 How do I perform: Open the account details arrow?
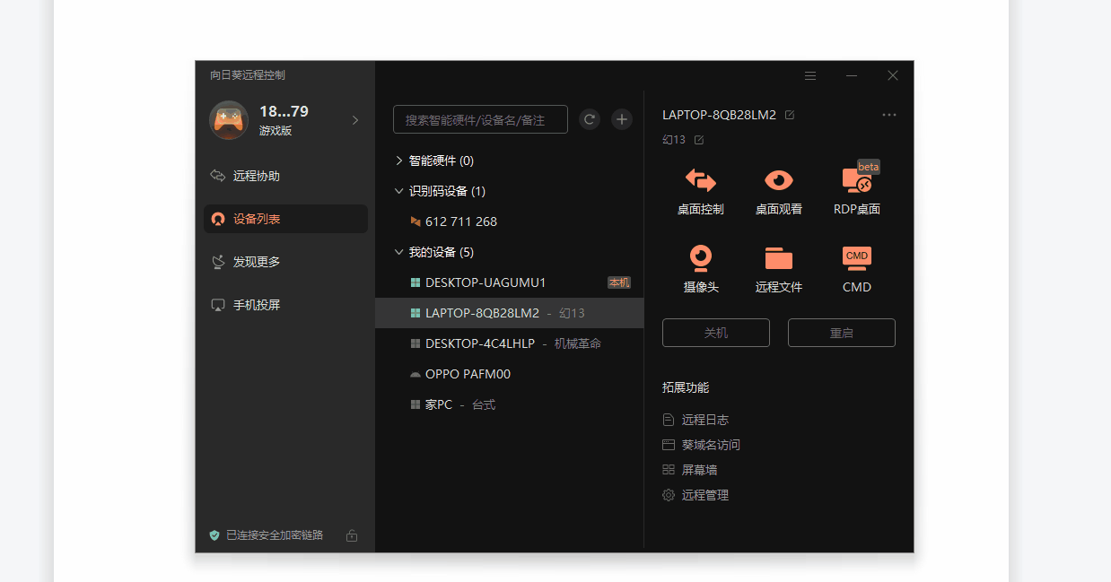click(355, 119)
